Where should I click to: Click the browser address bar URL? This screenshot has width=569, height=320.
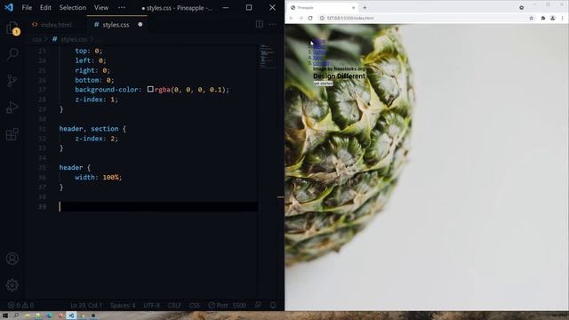tap(350, 18)
